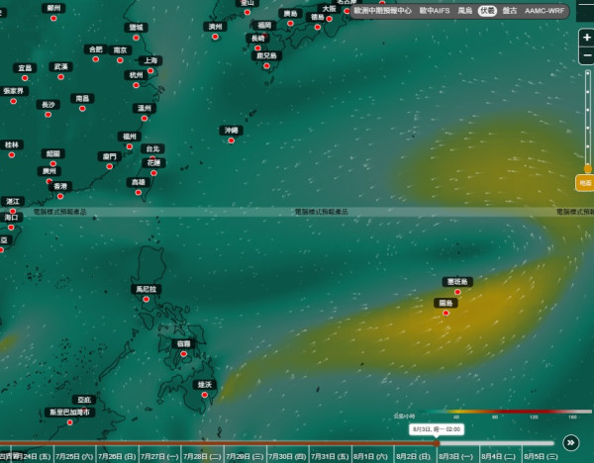The width and height of the screenshot is (594, 463).
Task: Jump timeline to 7月28日 (二)
Action: point(202,456)
